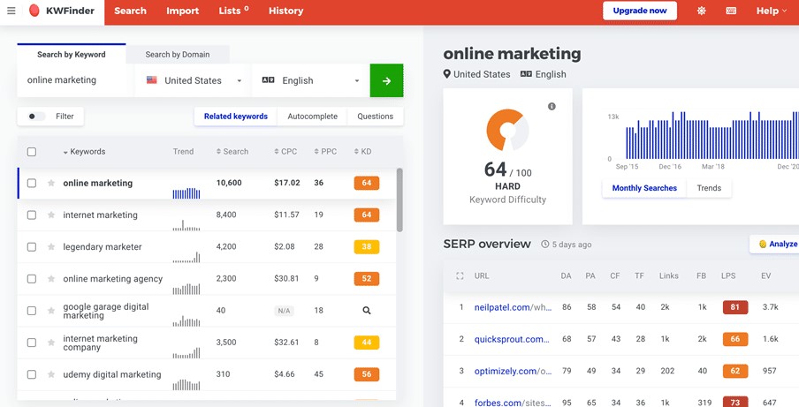799x407 pixels.
Task: Star the online marketing agency keyword
Action: [x=51, y=279]
